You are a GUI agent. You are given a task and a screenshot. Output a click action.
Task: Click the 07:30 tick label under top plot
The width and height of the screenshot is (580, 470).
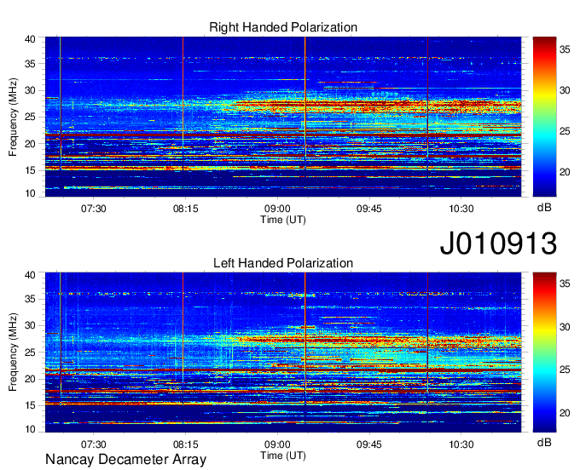[x=94, y=209]
